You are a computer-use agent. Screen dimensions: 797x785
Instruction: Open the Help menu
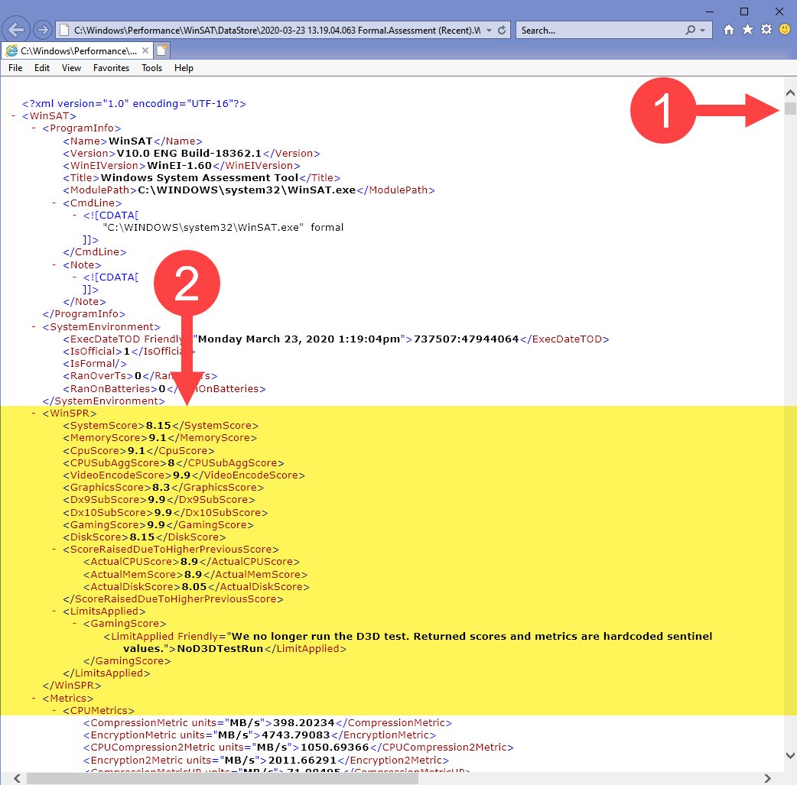coord(184,68)
